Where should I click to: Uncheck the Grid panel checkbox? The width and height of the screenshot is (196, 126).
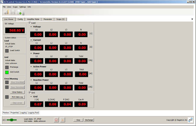30,93
